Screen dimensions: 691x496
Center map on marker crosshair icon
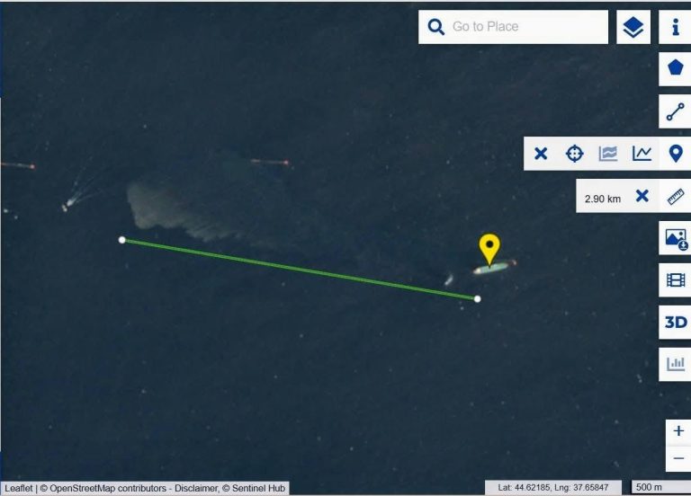(574, 154)
